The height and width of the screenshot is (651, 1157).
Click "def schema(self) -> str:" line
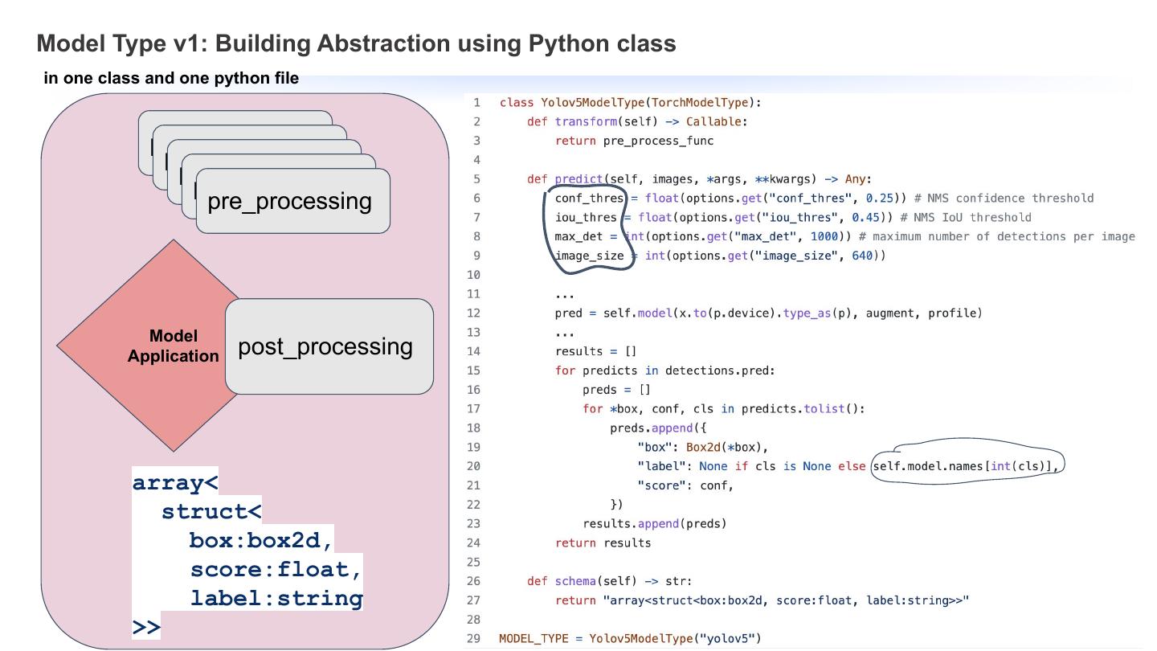click(609, 581)
